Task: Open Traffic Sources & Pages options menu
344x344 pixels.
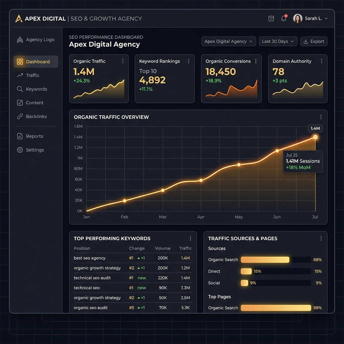Action: [321, 238]
